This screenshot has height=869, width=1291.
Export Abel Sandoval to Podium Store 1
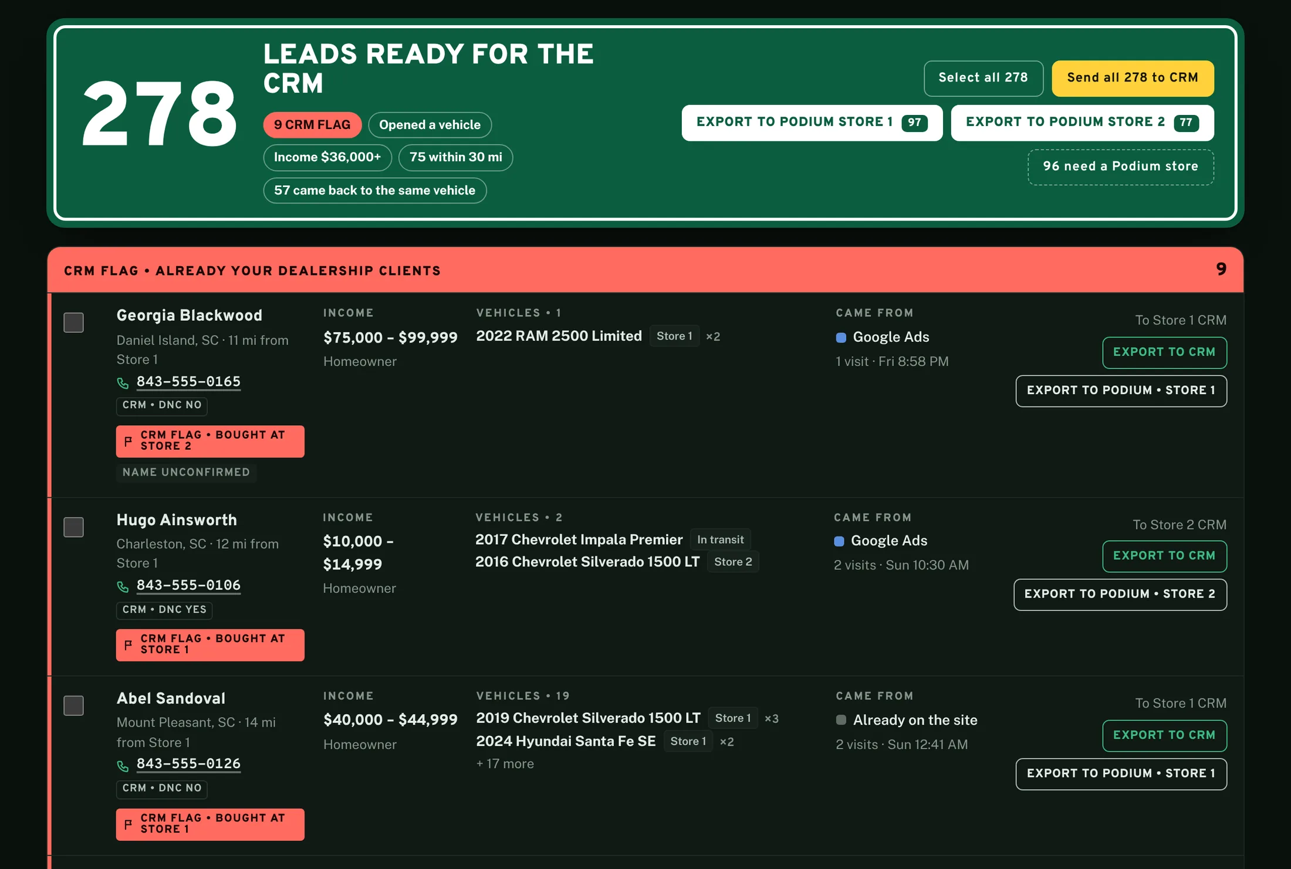1121,773
